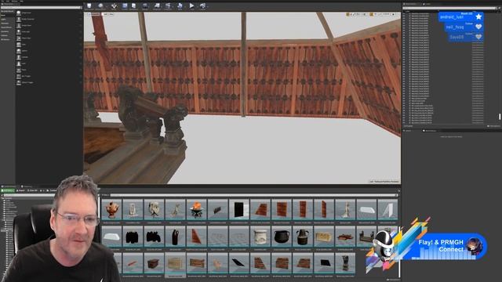Select the black panel asset thumbnail

pos(239,211)
